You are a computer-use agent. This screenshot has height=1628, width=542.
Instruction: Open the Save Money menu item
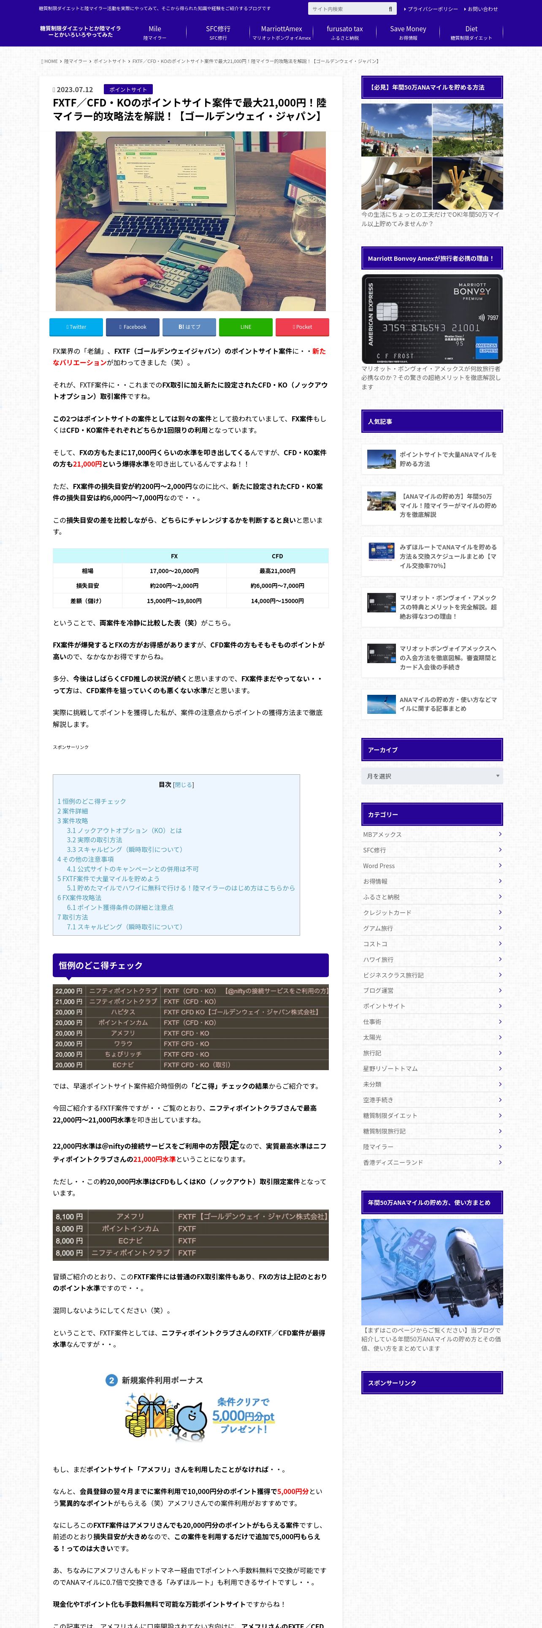(408, 33)
